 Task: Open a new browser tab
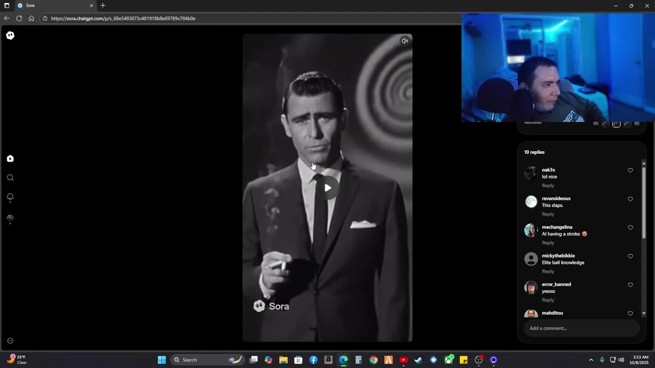click(103, 6)
